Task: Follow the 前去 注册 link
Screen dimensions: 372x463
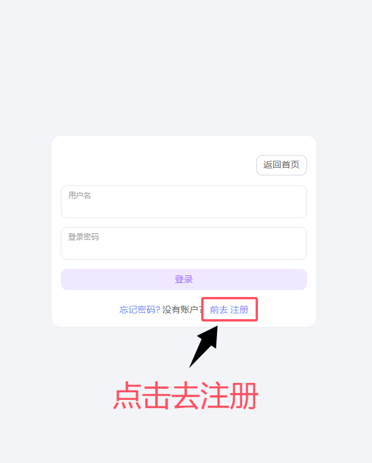Action: [229, 310]
